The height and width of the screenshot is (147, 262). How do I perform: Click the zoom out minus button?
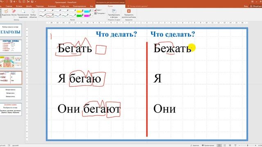239,145
